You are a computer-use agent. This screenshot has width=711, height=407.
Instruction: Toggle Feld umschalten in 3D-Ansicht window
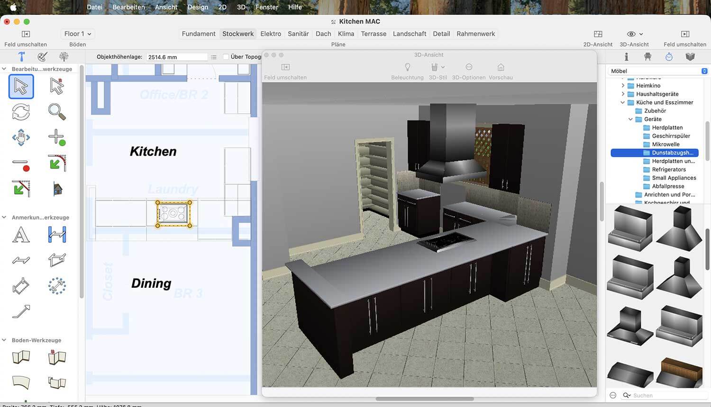285,67
